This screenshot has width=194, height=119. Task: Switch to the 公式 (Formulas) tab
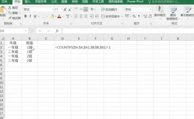coord(54,2)
